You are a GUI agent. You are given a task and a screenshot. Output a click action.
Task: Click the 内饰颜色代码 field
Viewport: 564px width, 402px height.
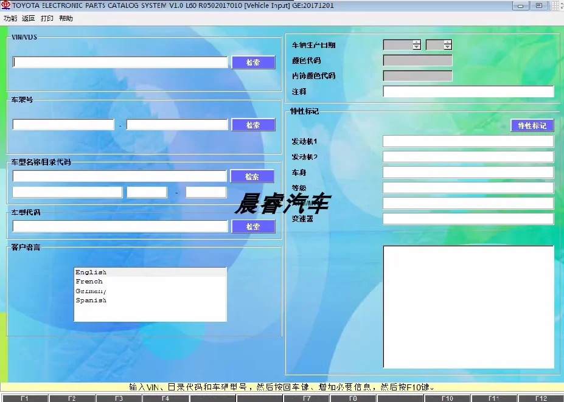point(417,76)
